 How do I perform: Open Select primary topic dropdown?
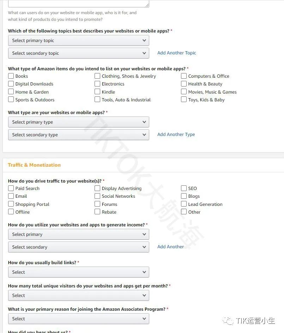(78, 41)
